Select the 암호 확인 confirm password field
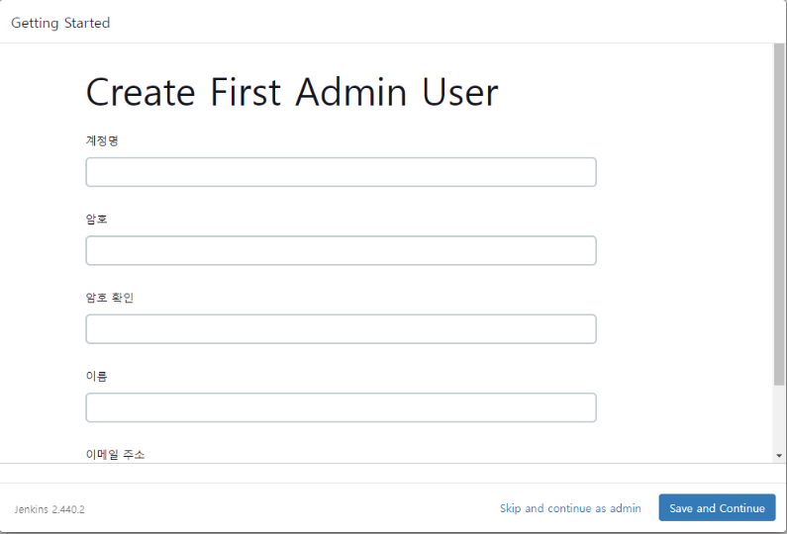Screen dimensions: 787x534 [x=341, y=329]
